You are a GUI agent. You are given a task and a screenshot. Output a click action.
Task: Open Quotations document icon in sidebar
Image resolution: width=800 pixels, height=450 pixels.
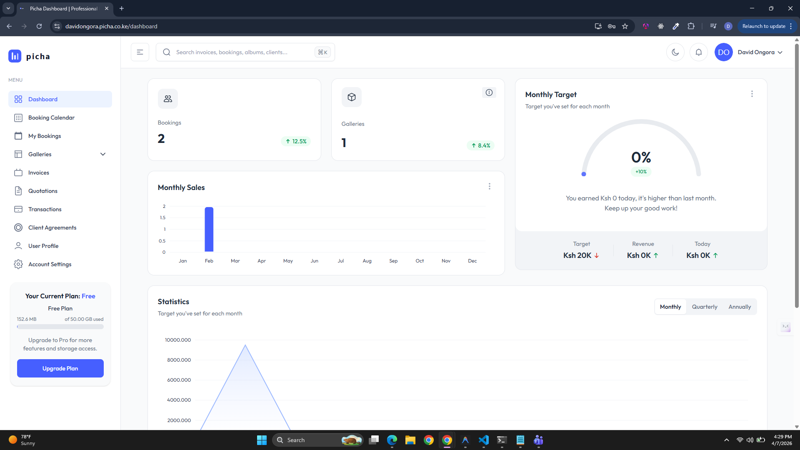[18, 191]
